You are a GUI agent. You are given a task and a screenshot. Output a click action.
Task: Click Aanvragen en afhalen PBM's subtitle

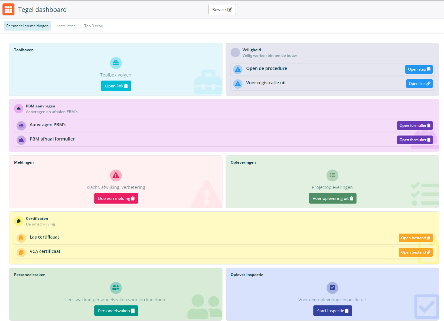click(x=52, y=112)
